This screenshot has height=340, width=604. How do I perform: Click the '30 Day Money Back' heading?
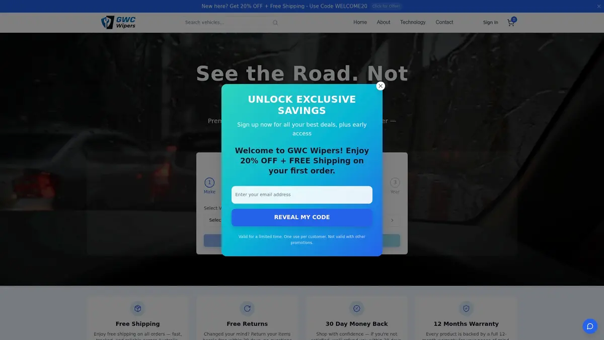[x=357, y=324]
